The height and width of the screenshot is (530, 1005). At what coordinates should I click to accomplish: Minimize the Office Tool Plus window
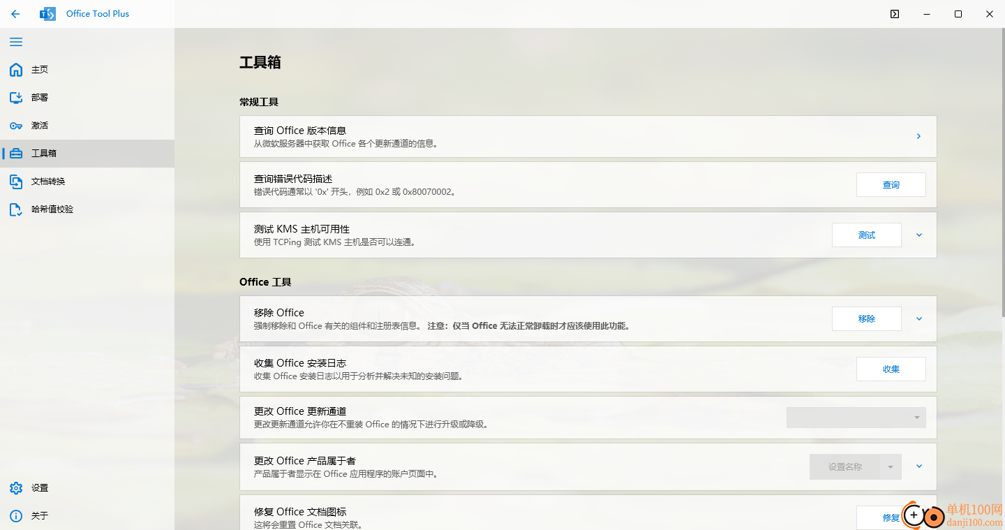point(926,14)
